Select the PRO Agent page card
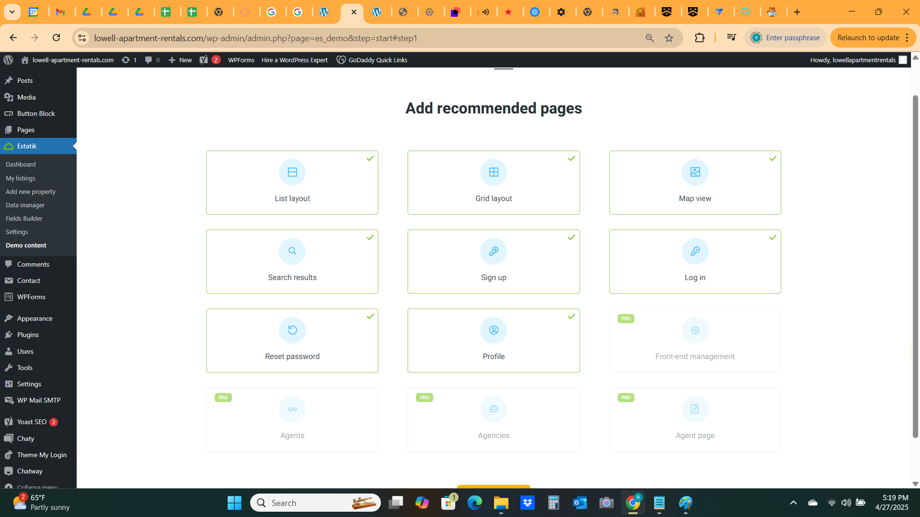920x517 pixels. [695, 419]
